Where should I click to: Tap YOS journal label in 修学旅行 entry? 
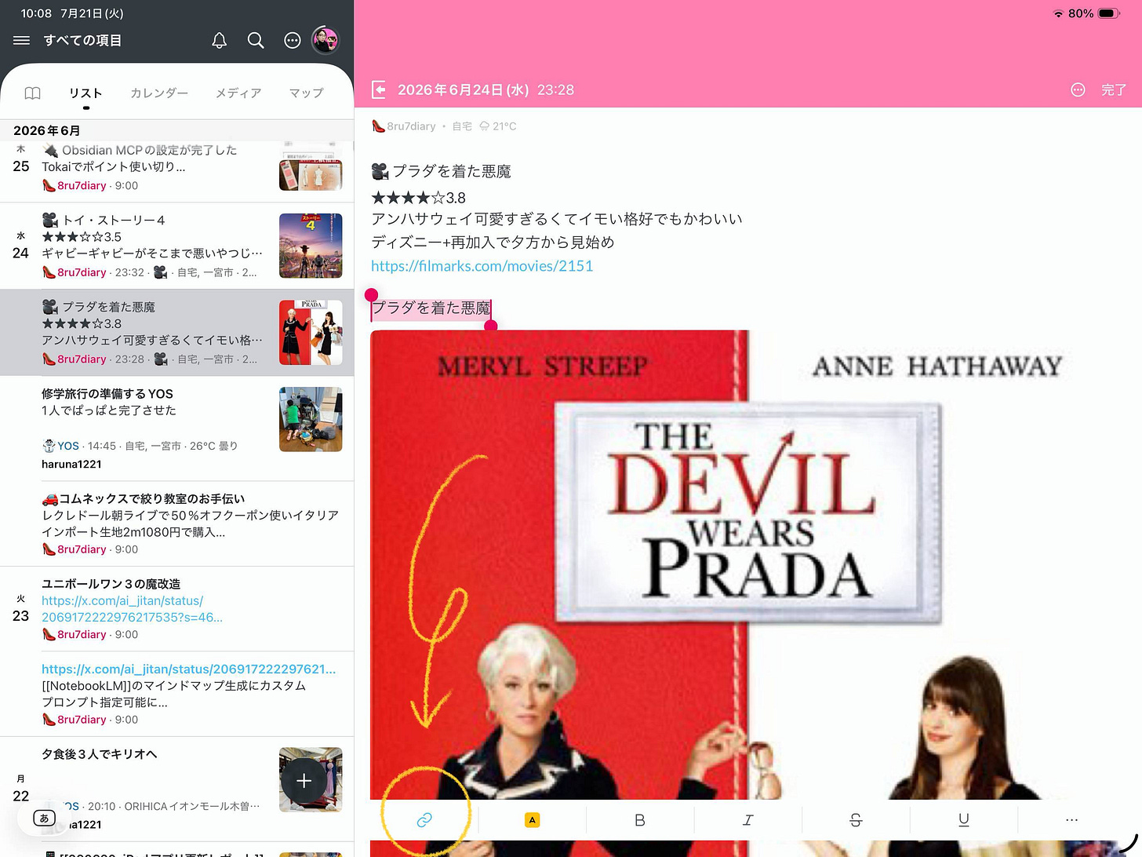click(61, 446)
